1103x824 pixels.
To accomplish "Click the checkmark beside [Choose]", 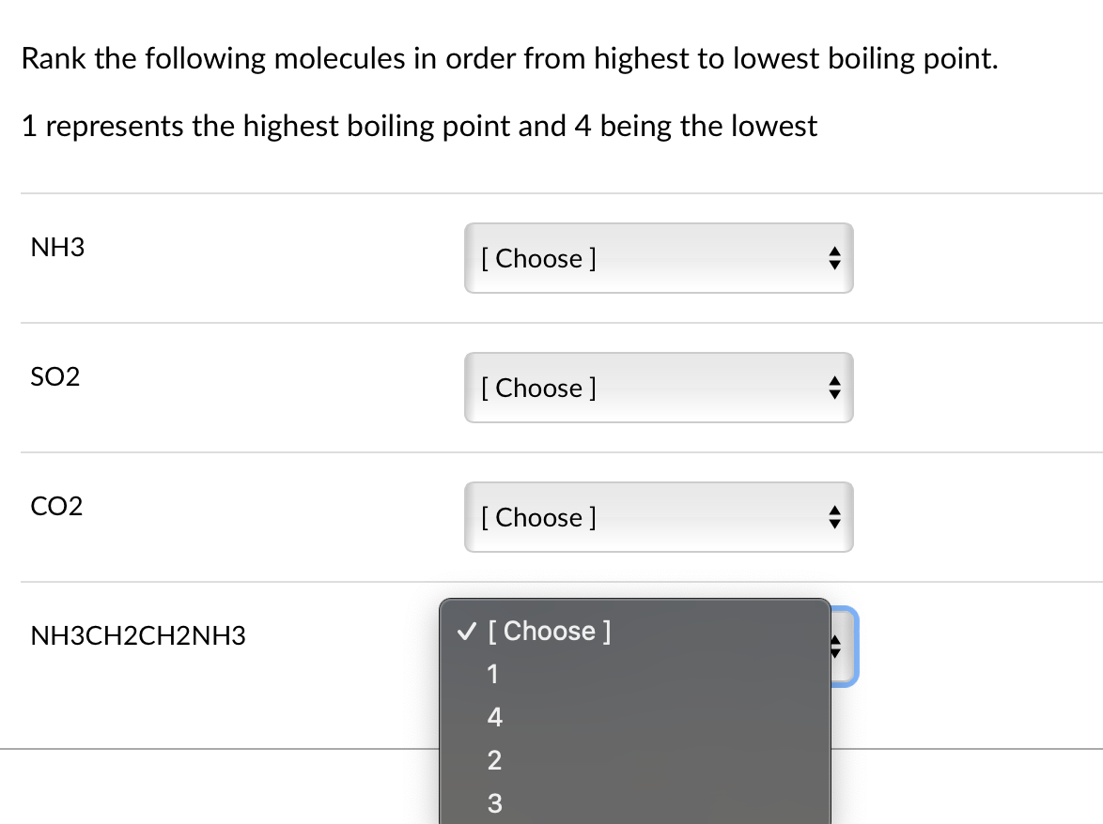I will pyautogui.click(x=465, y=631).
